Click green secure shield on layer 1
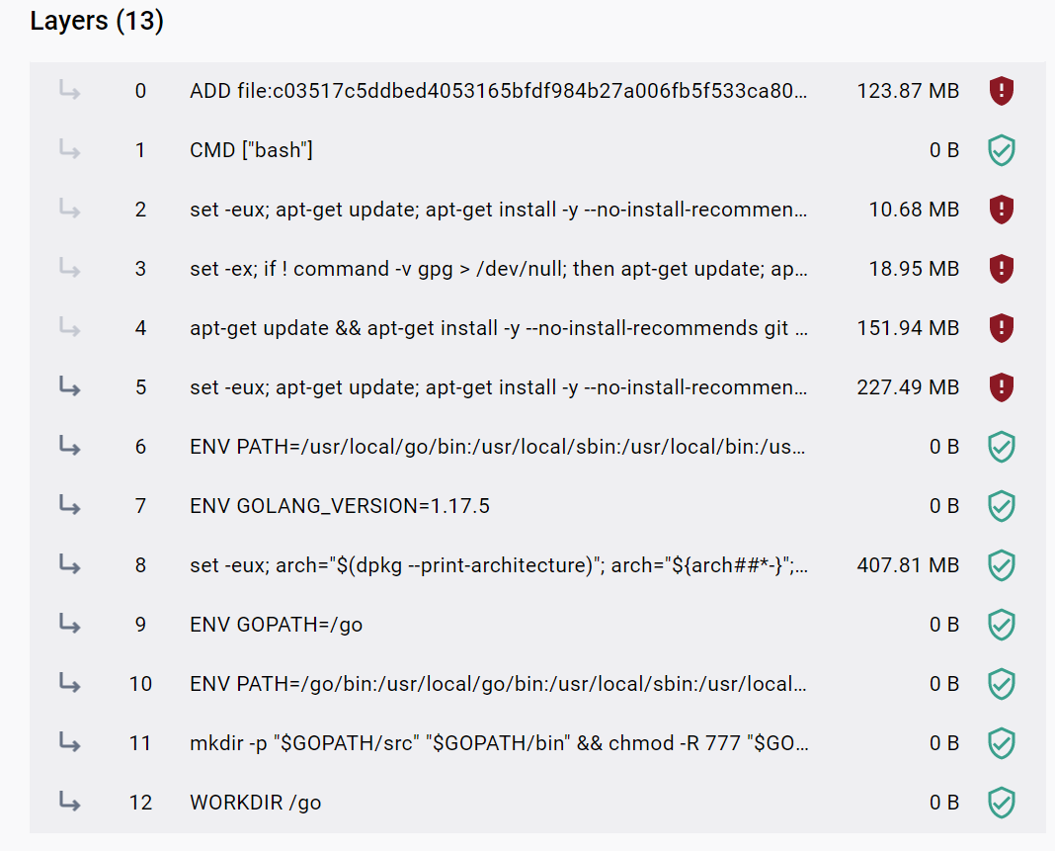The width and height of the screenshot is (1055, 851). coord(1002,150)
